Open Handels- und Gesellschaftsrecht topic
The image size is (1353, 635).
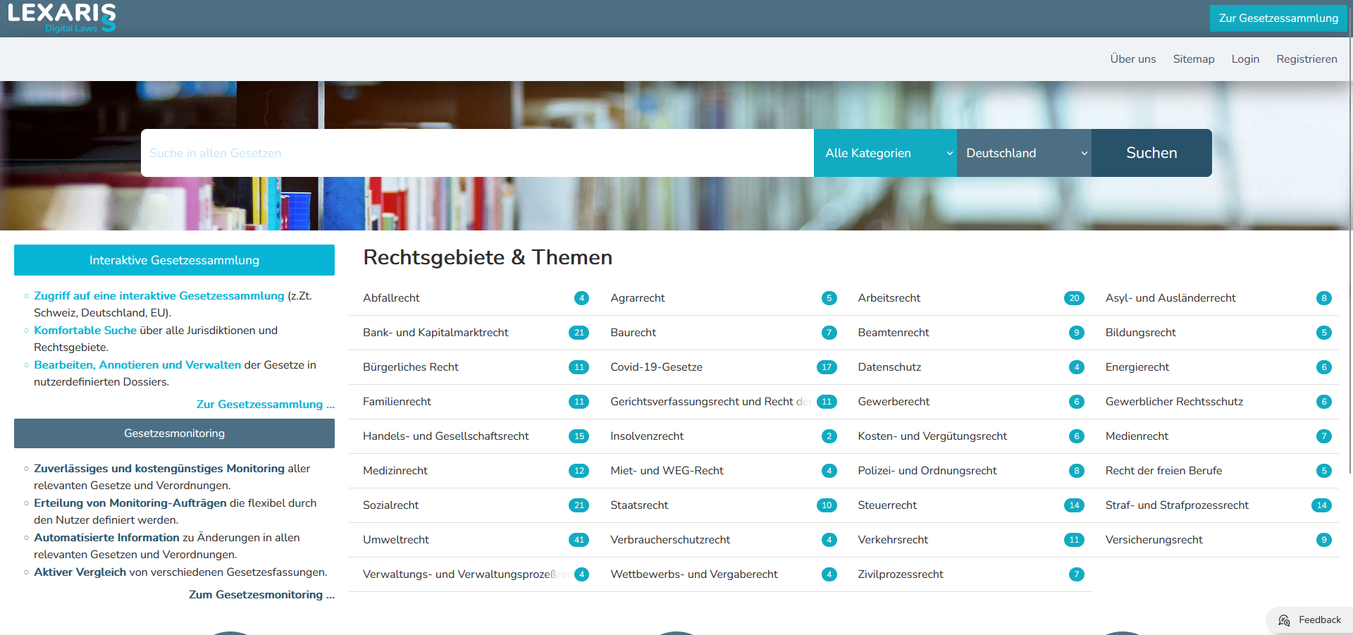(445, 436)
